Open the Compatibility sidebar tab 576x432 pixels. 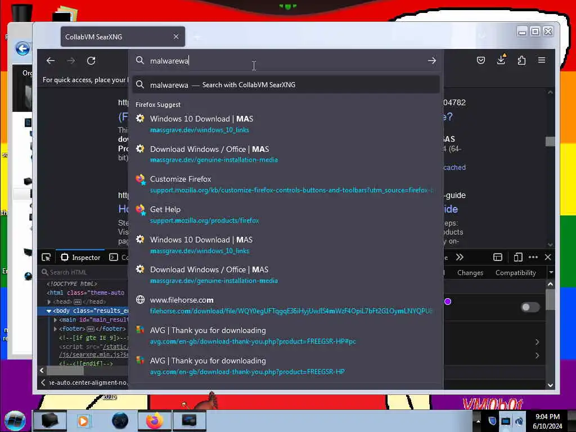coord(515,273)
